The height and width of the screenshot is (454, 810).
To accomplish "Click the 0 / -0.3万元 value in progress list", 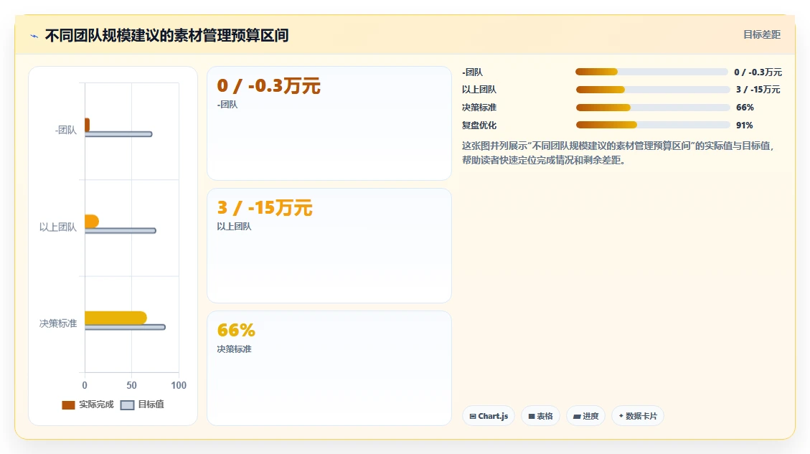I will pyautogui.click(x=758, y=72).
